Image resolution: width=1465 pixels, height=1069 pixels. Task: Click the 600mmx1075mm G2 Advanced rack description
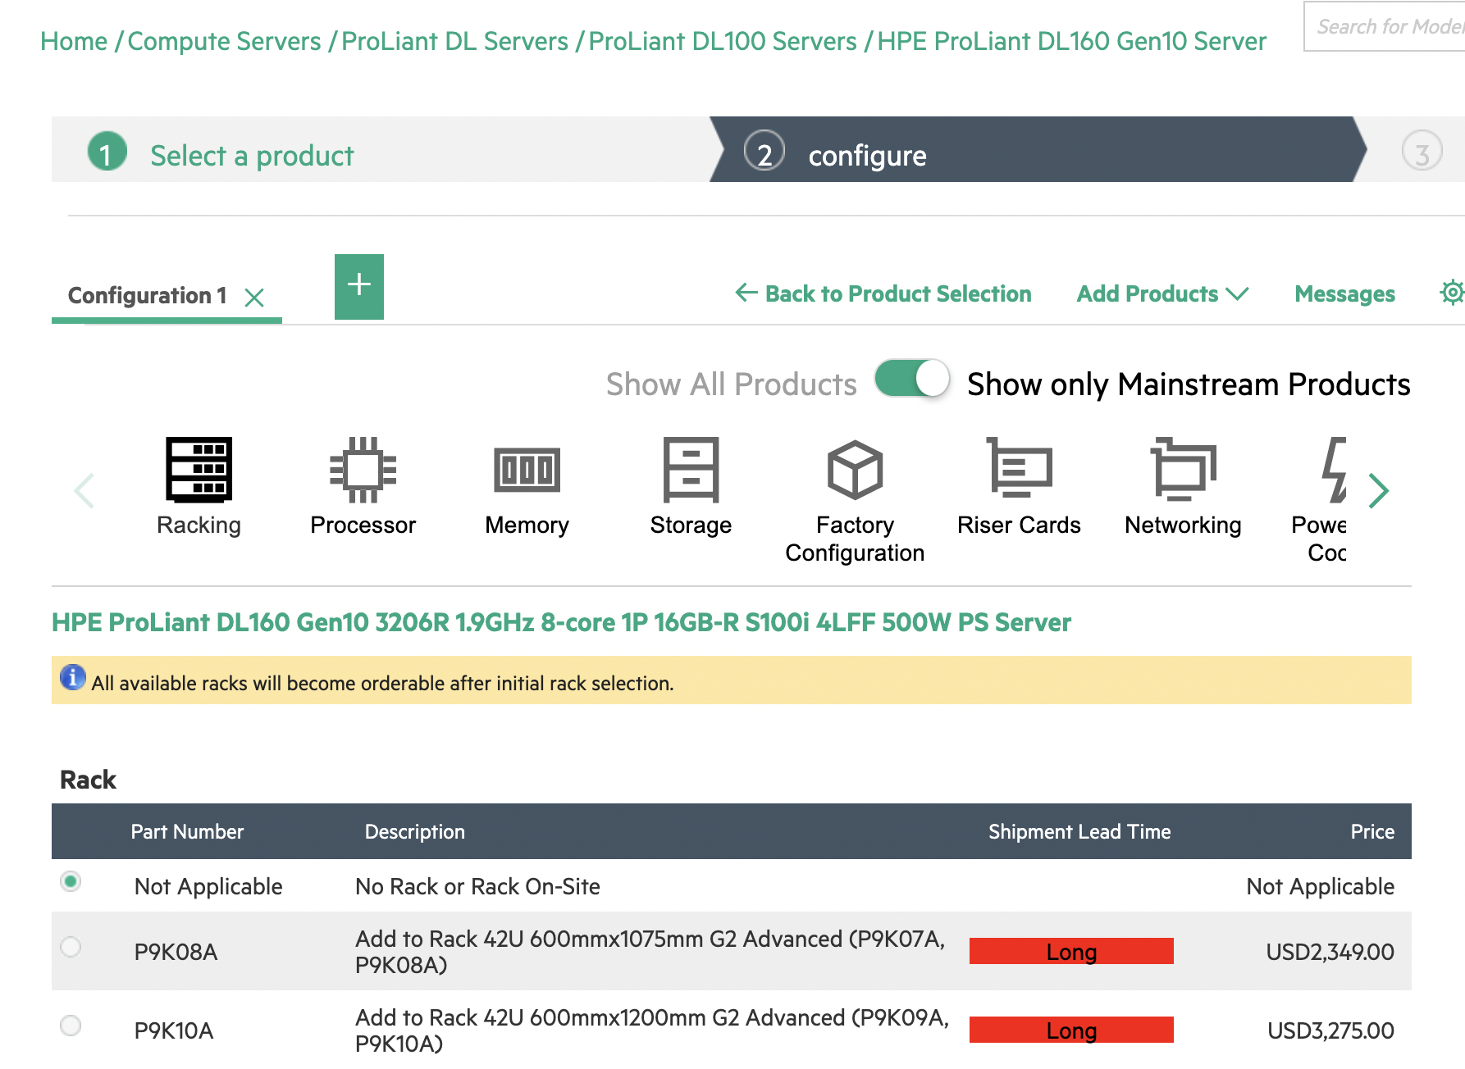650,952
